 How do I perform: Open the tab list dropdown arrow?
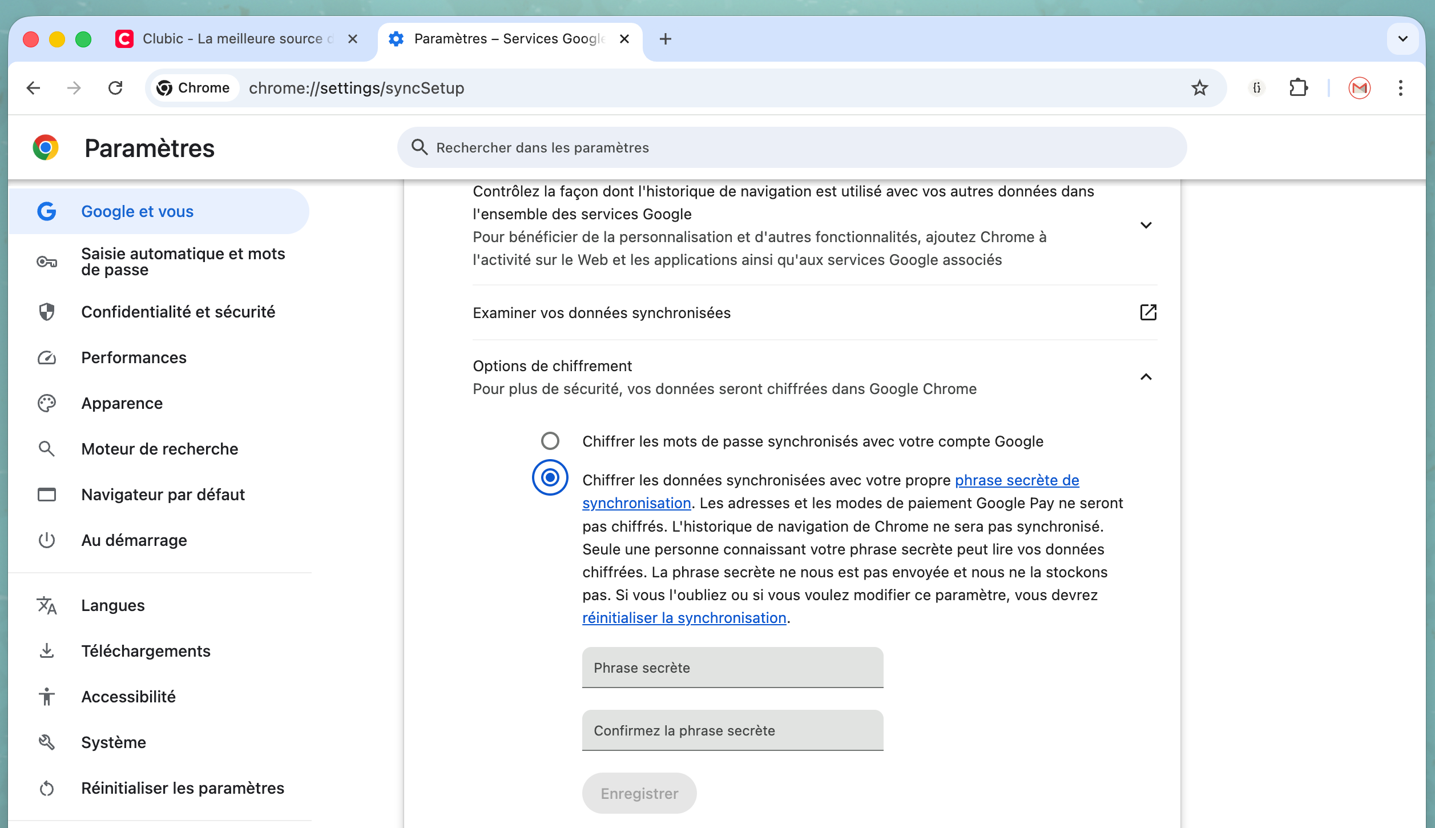(x=1402, y=38)
